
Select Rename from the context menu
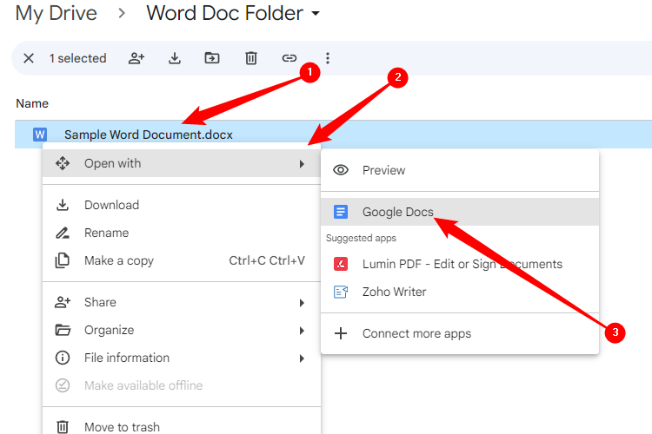point(106,233)
